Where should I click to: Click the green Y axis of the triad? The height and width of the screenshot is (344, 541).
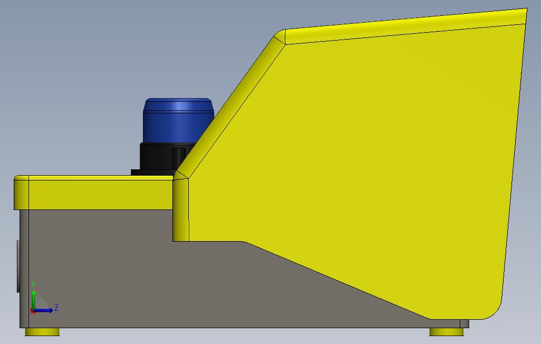coord(33,300)
